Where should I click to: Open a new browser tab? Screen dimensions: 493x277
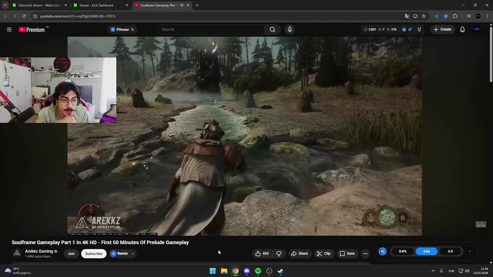[x=197, y=5]
